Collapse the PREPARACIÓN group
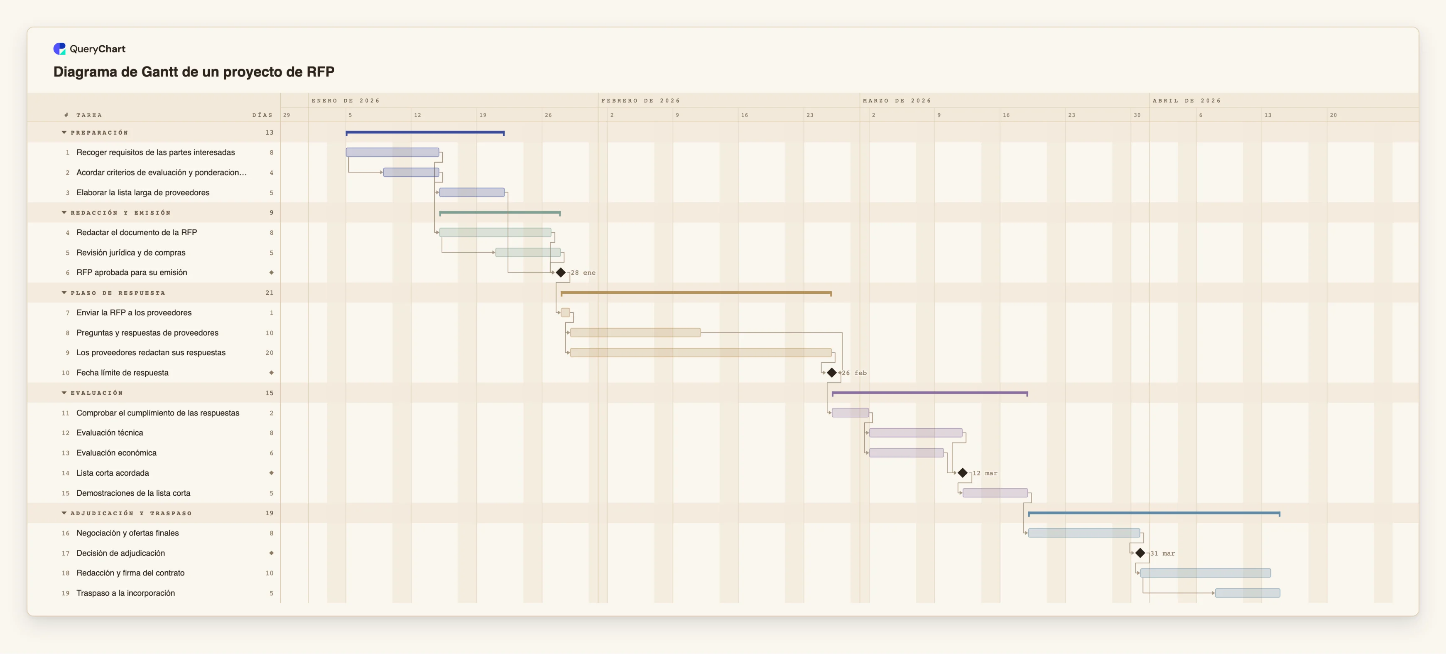The image size is (1446, 654). coord(64,133)
